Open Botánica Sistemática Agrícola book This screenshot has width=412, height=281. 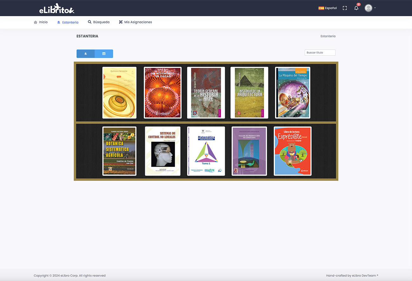[119, 151]
